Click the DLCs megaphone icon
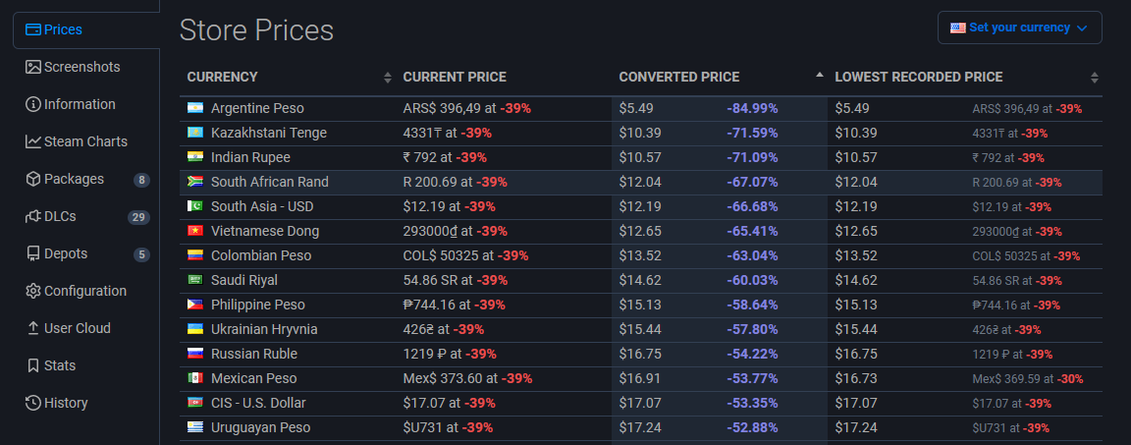Image resolution: width=1131 pixels, height=445 pixels. [x=32, y=216]
